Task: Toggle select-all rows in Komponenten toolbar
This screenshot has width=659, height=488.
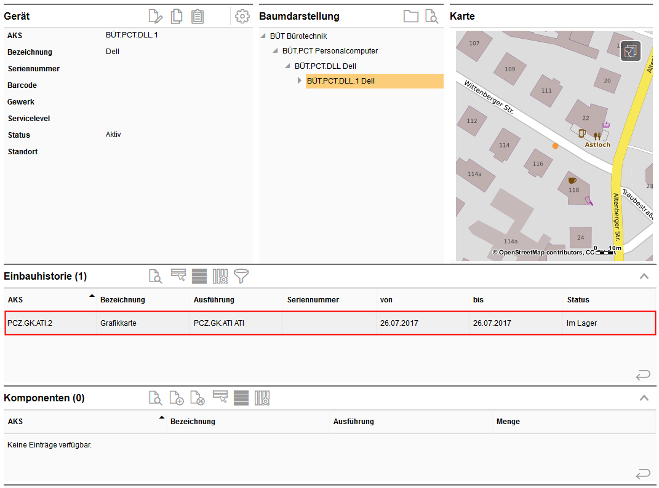Action: (241, 398)
